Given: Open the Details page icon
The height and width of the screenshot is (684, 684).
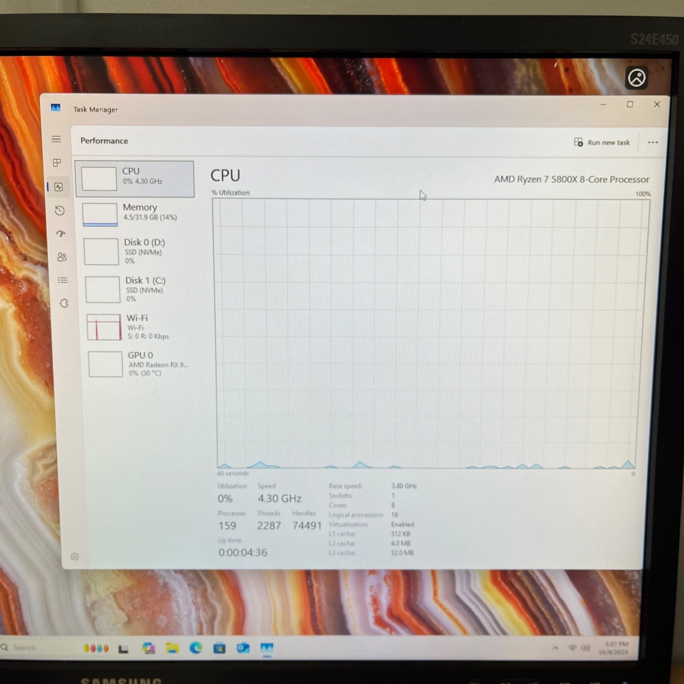Looking at the screenshot, I should click(62, 280).
